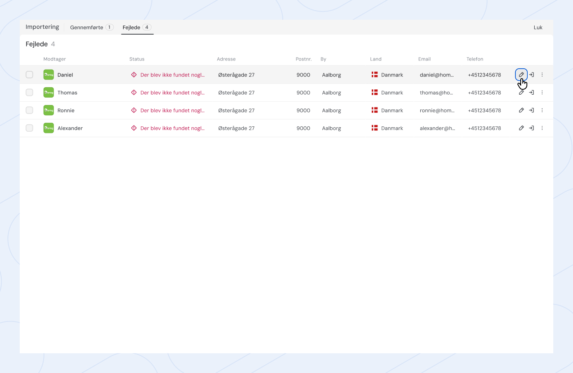Click Thomas's phone number +4512345678

[x=484, y=93]
